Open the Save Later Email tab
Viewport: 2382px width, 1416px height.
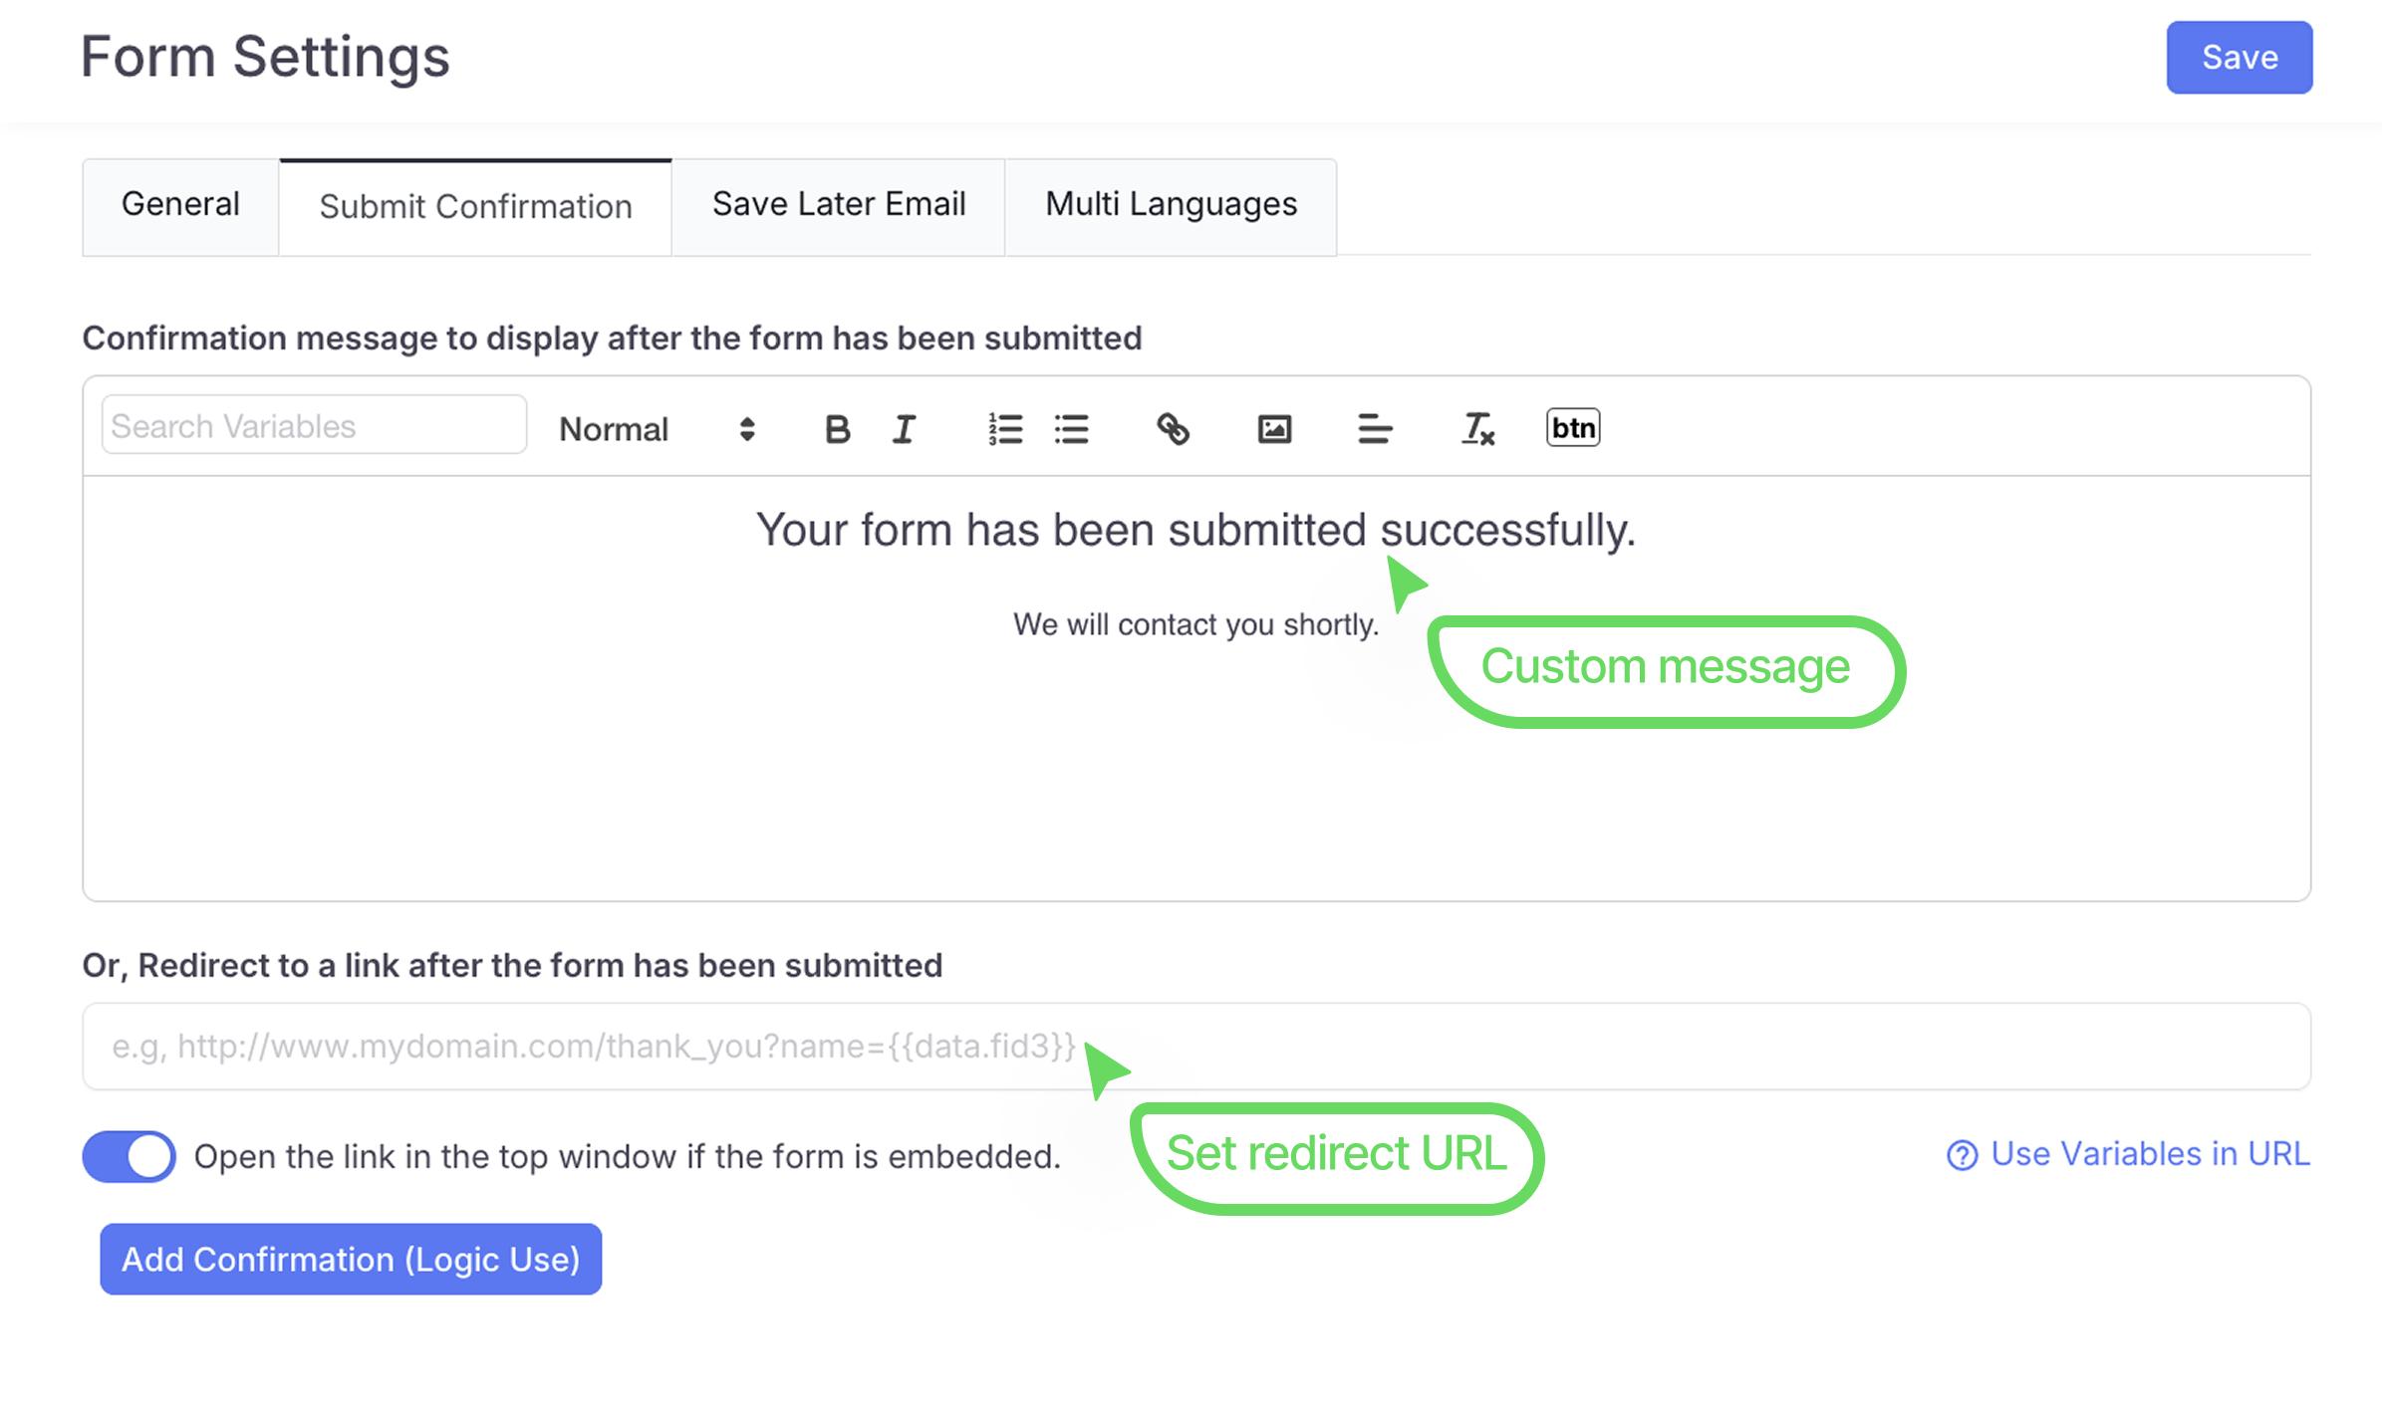point(838,205)
